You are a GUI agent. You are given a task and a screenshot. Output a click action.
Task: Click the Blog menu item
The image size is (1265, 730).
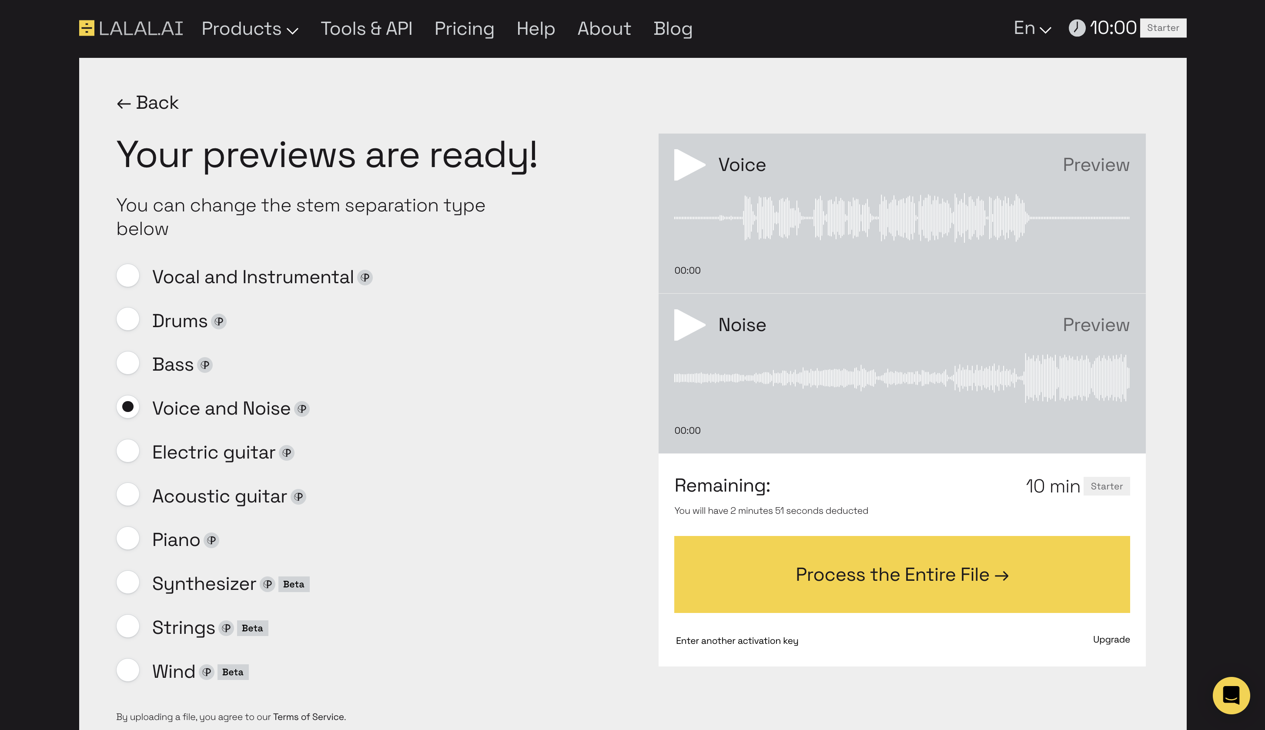(673, 28)
